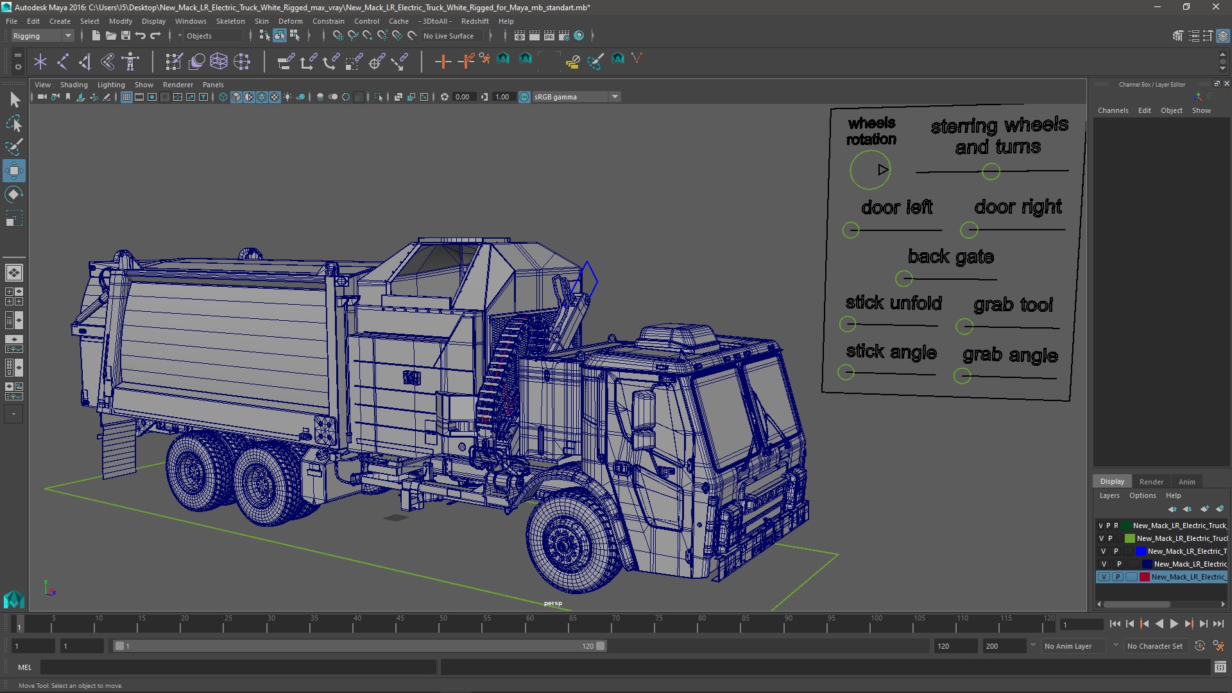Click create new empty layer icon
Viewport: 1232px width, 693px height.
1204,509
